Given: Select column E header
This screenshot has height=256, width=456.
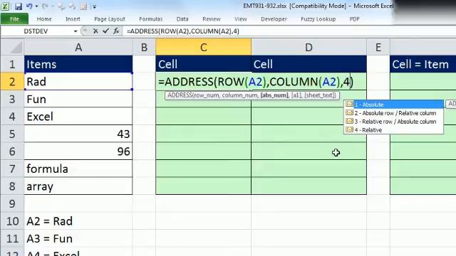Looking at the screenshot, I should pyautogui.click(x=378, y=47).
